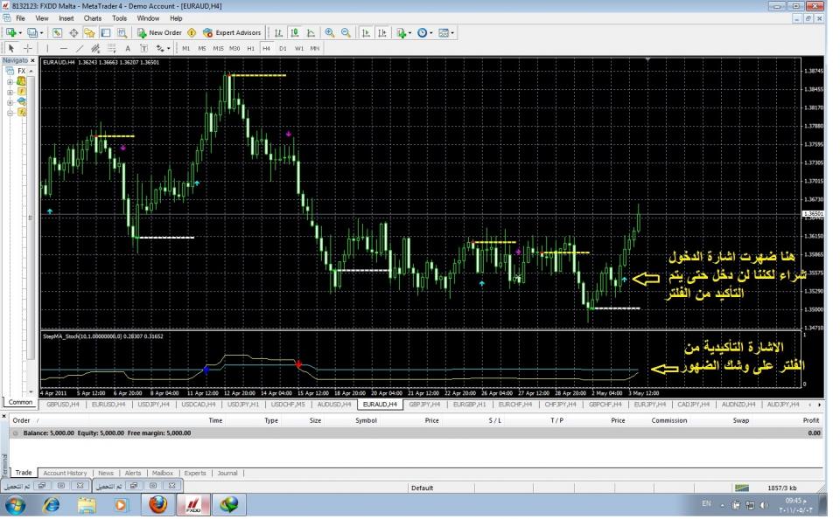Toggle Chart Shift

click(382, 32)
